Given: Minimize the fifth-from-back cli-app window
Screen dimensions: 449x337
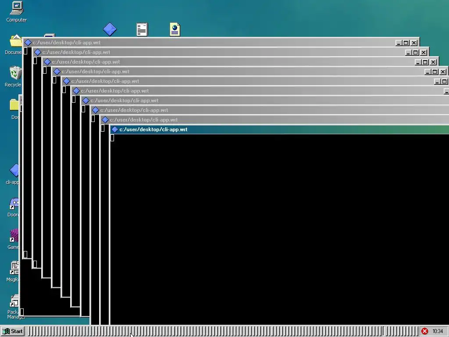Looking at the screenshot, I should point(437,82).
